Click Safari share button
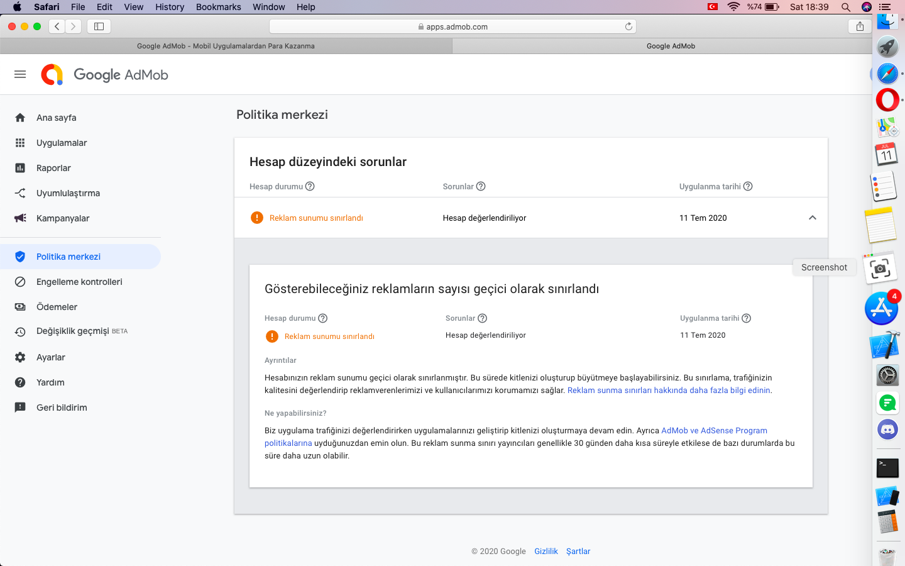 coord(860,26)
